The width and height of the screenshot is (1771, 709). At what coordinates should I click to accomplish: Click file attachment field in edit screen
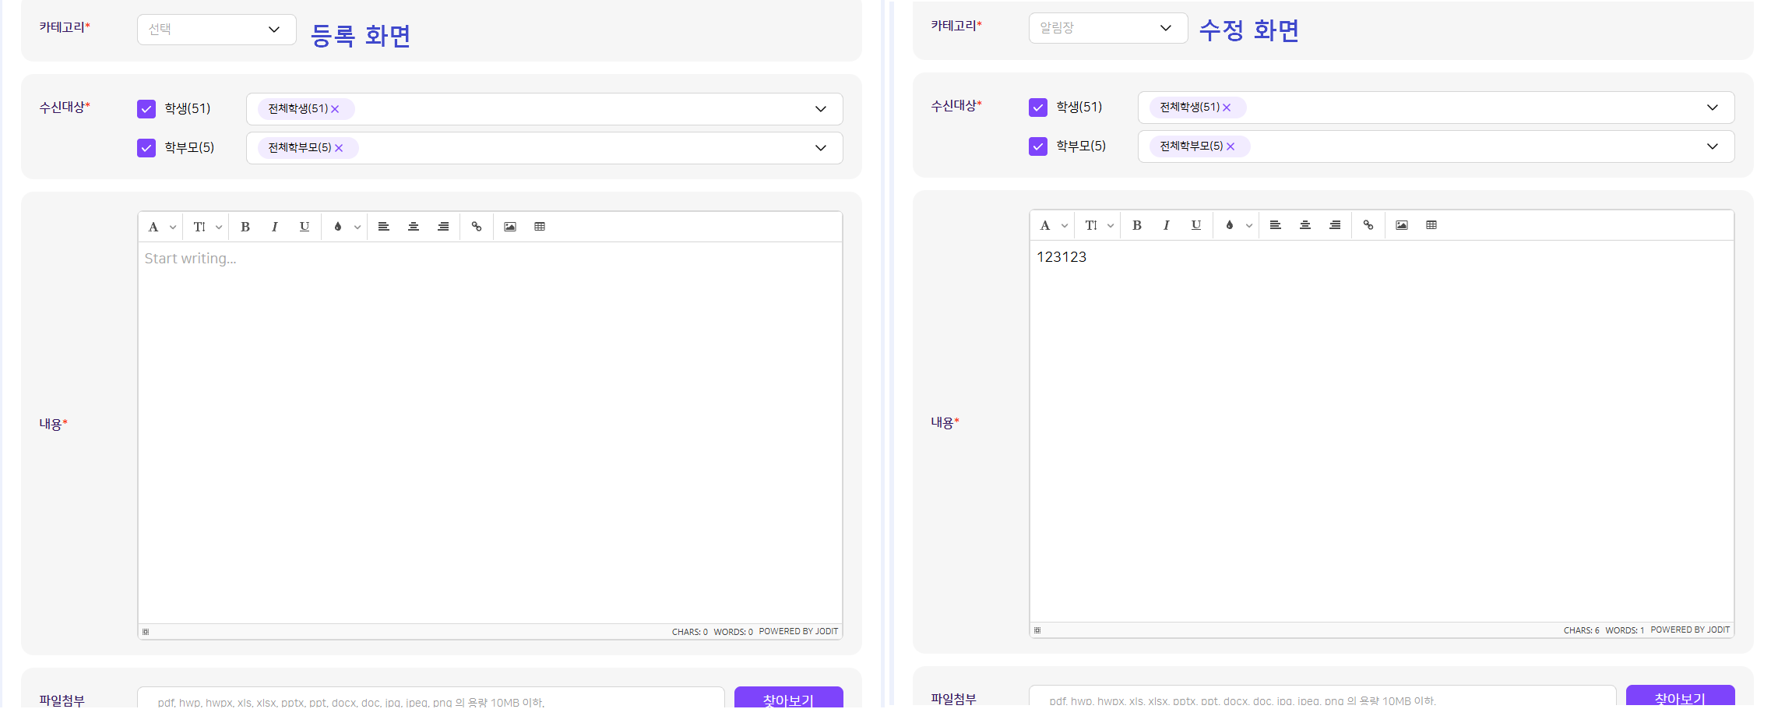point(1322,697)
